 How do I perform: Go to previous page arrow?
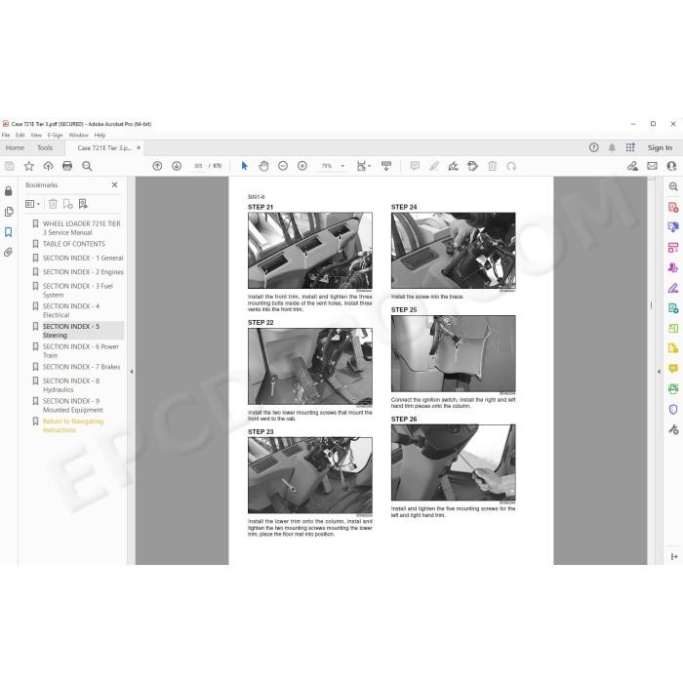point(157,166)
